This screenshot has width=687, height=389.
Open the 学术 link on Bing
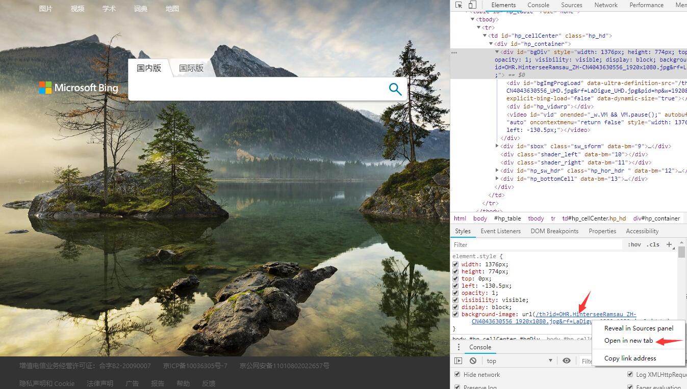coord(109,9)
